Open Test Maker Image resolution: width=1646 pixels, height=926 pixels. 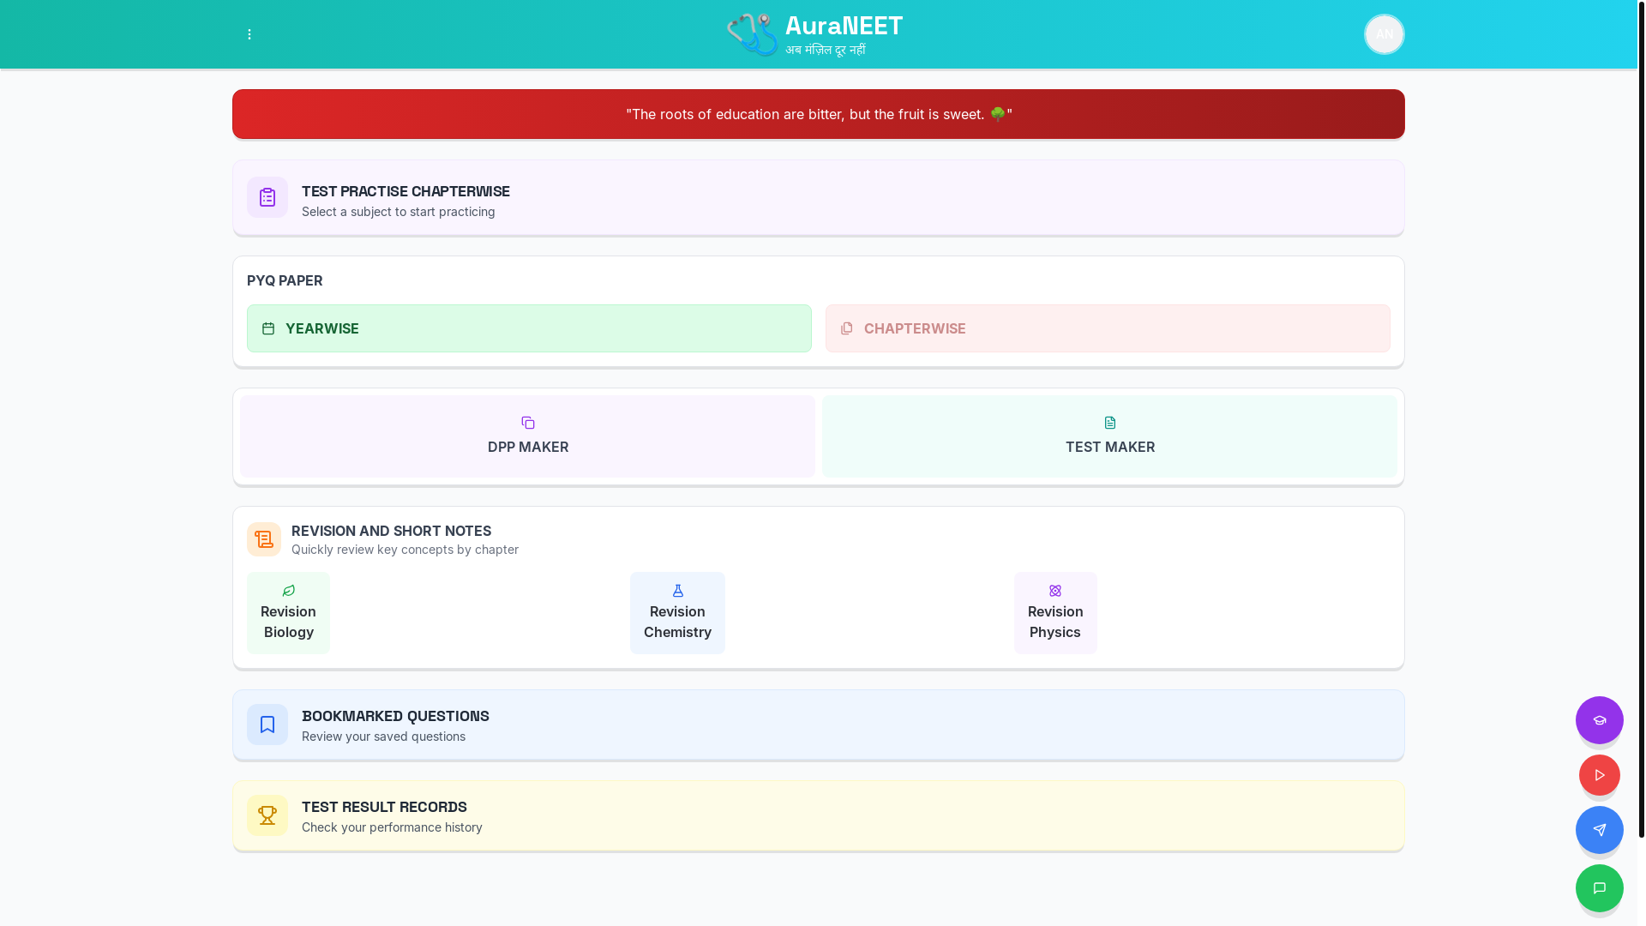pos(1109,436)
